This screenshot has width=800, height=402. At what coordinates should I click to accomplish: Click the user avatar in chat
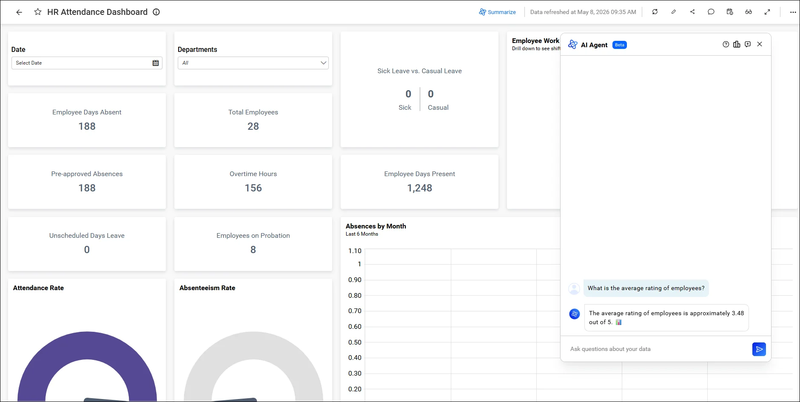click(x=574, y=289)
